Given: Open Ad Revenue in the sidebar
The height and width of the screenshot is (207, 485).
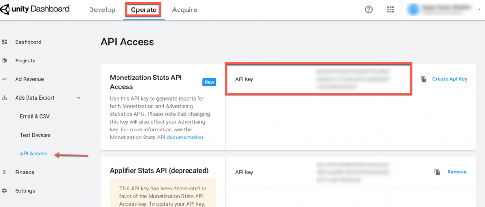Looking at the screenshot, I should coord(29,79).
